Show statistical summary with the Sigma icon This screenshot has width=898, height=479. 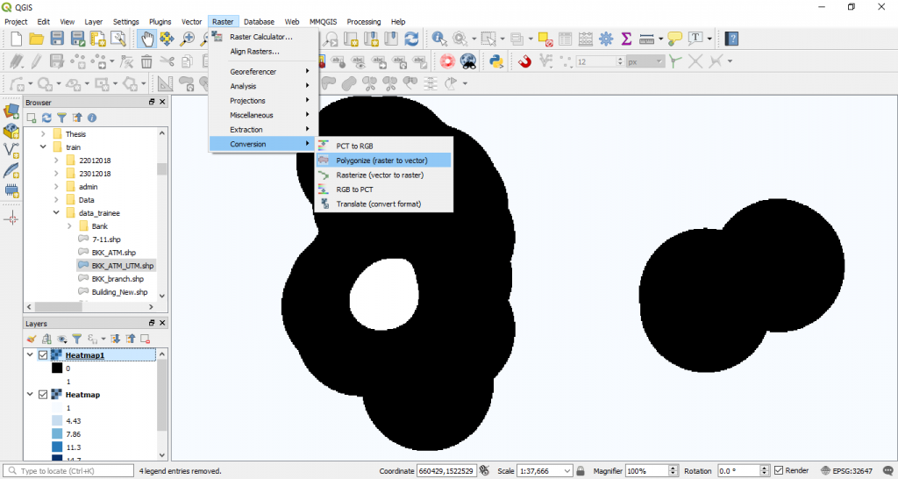[x=626, y=39]
